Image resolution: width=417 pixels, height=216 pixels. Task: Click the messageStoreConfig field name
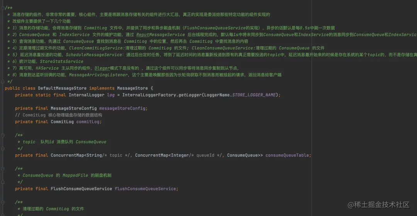pos(122,108)
